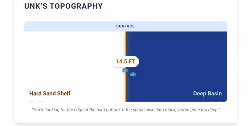This screenshot has width=251, height=126.
Task: Click the Unk's Topography heading
Action: (63, 6)
